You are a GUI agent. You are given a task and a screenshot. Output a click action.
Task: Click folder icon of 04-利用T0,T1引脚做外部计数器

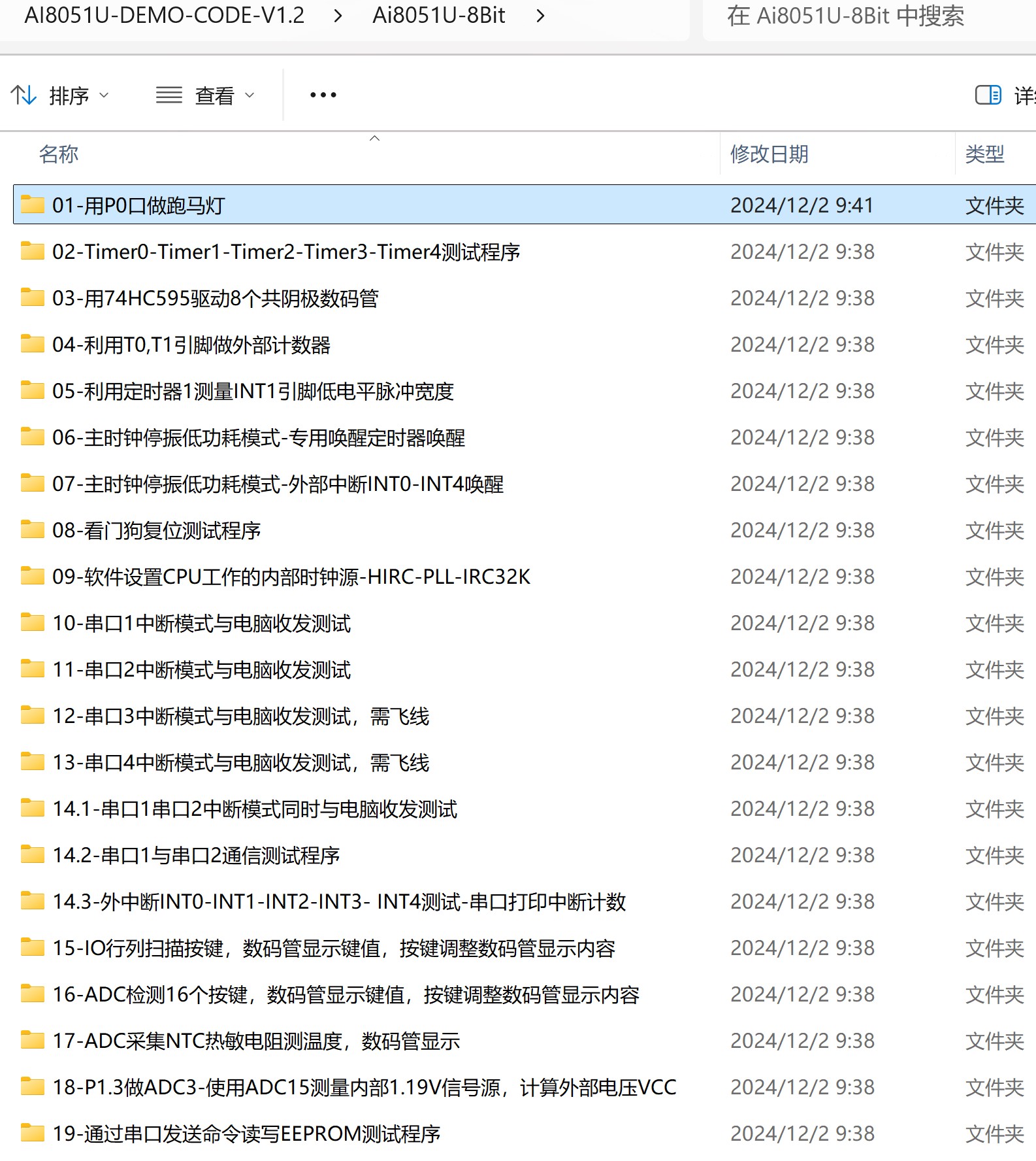tap(32, 343)
